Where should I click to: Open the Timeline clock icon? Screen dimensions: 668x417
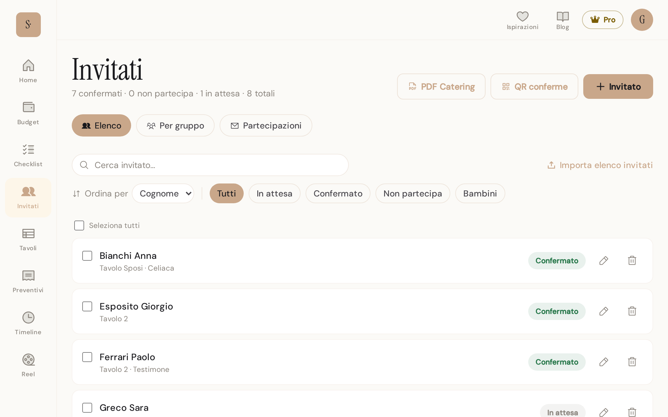pos(28,318)
